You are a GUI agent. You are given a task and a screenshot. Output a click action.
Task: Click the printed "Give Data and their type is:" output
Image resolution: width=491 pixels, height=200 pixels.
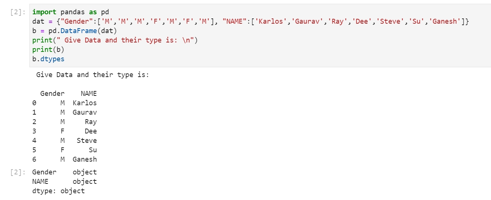(x=93, y=75)
